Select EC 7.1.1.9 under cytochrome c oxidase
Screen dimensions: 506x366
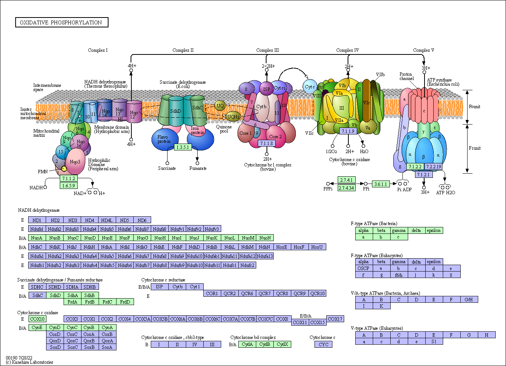pyautogui.click(x=348, y=131)
